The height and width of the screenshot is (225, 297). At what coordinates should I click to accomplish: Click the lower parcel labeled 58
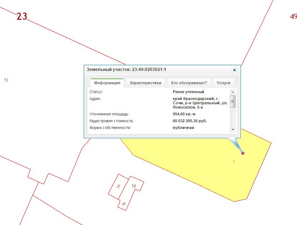[124, 204]
